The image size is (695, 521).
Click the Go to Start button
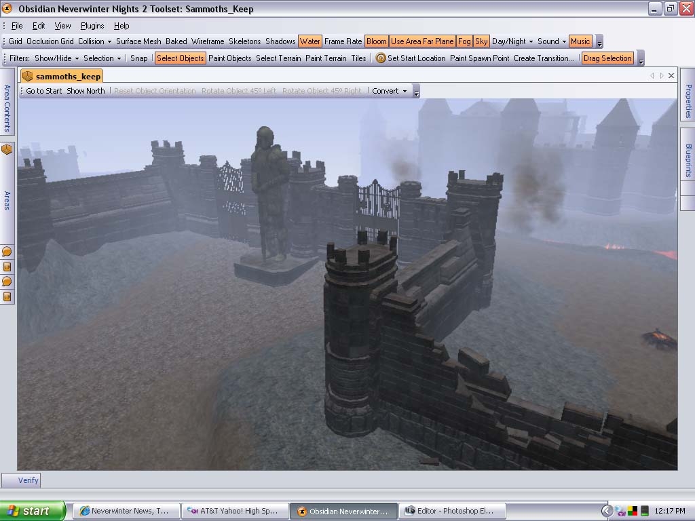tap(44, 91)
